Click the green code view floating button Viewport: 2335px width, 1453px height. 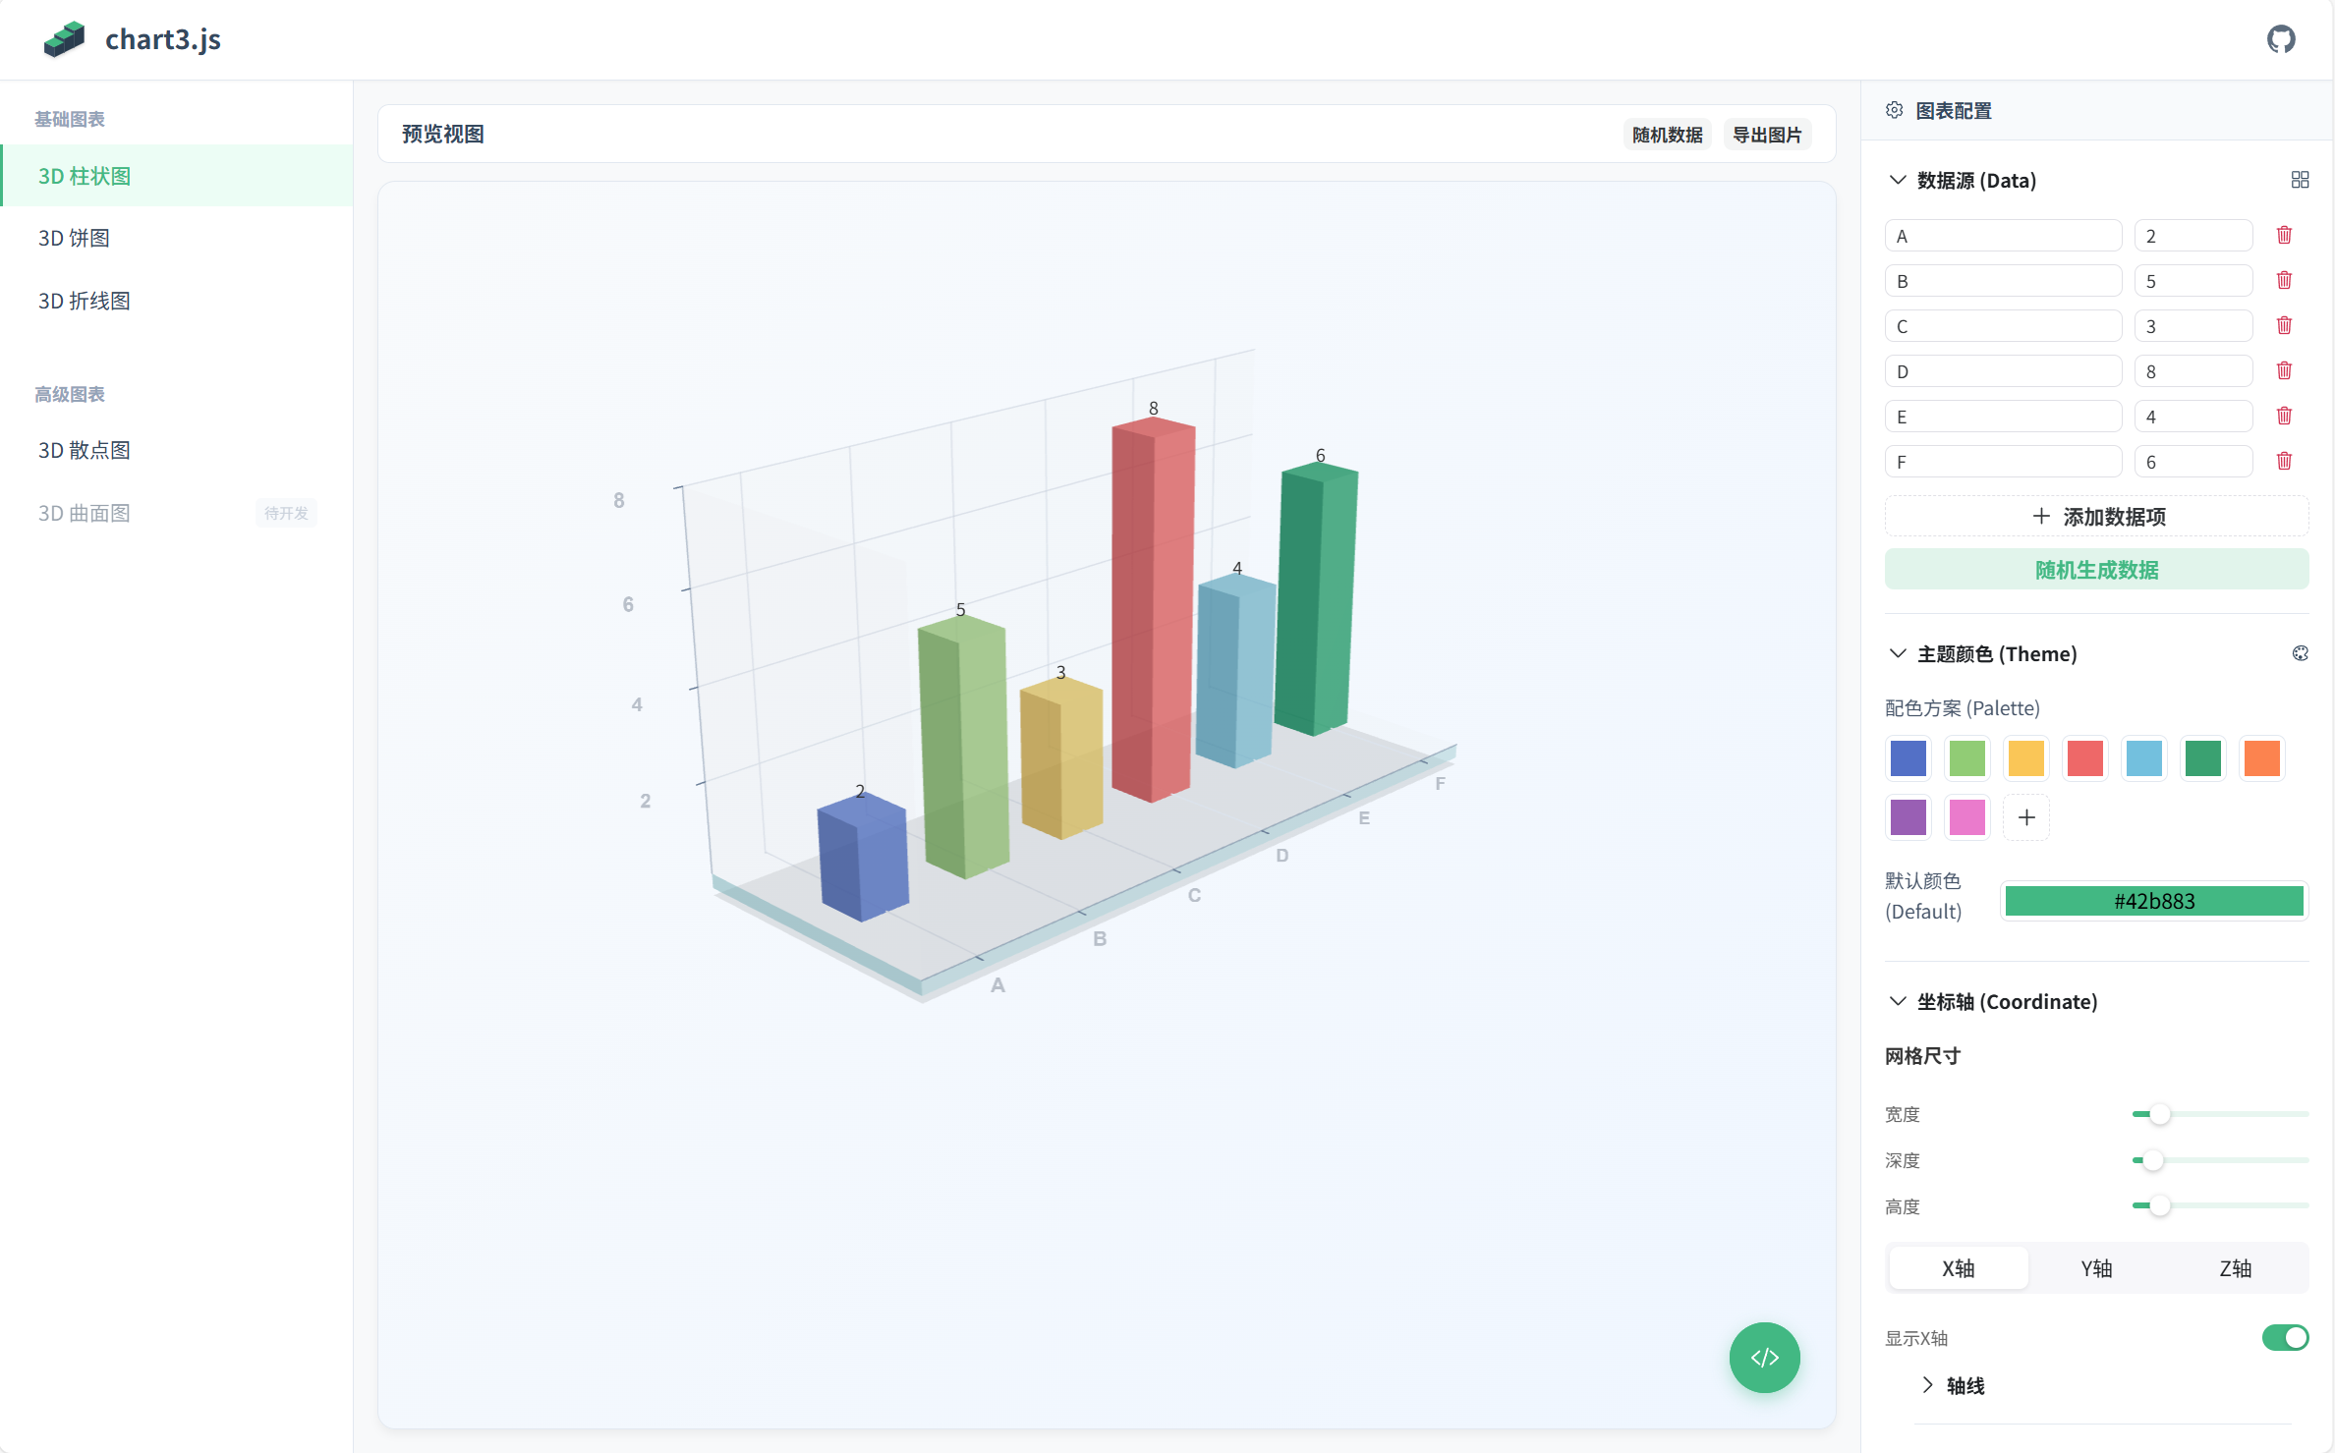[1764, 1357]
